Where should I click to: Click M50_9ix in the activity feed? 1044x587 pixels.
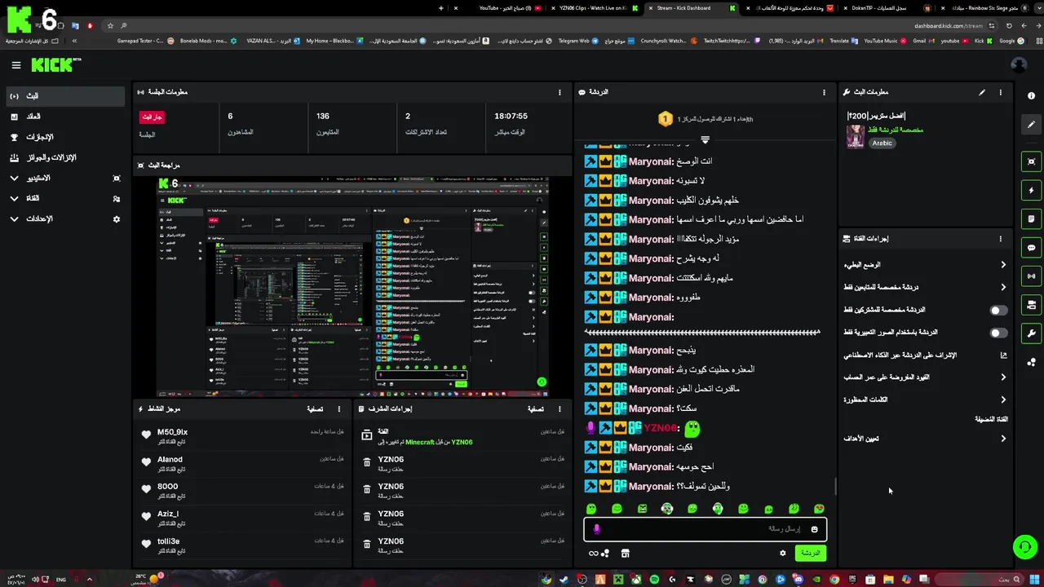(x=173, y=432)
